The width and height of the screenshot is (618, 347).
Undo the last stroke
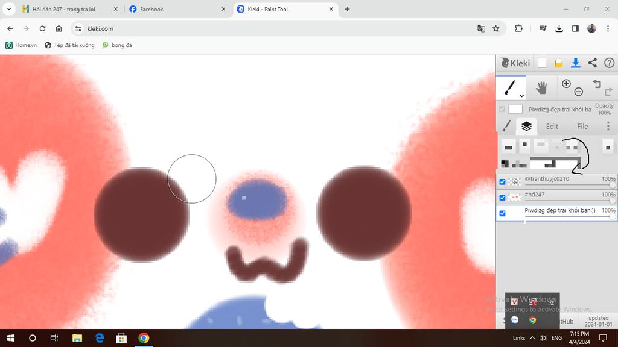coord(597,83)
